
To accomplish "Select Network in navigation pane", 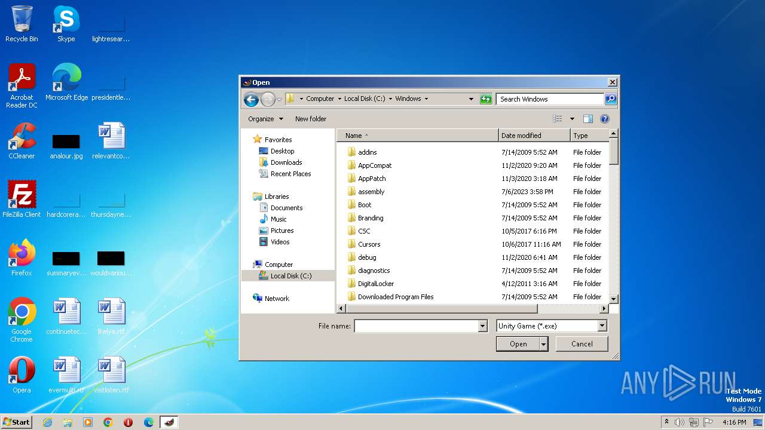I will pos(277,299).
